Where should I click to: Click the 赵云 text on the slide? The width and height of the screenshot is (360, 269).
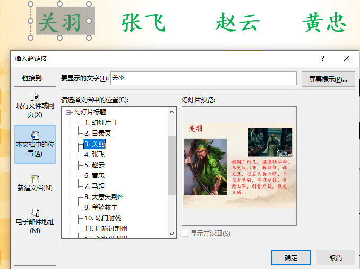pos(238,22)
